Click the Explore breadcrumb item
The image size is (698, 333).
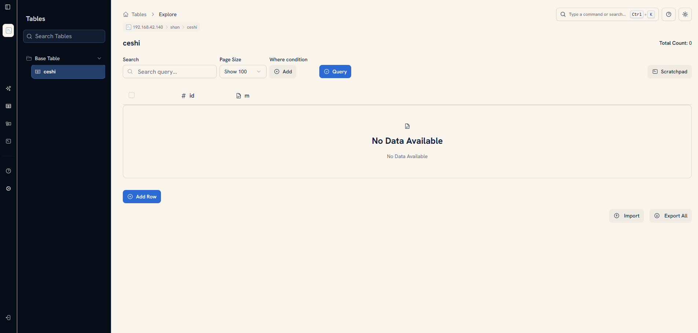click(168, 14)
